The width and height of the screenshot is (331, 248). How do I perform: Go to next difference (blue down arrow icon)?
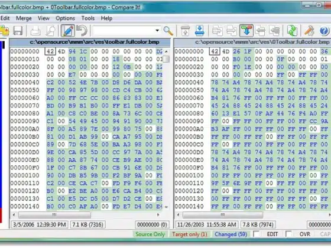point(200,31)
